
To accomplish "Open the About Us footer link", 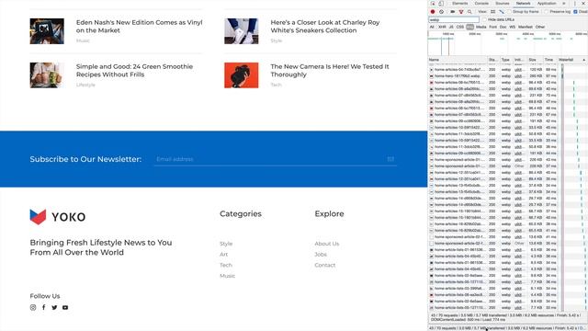I will point(327,244).
